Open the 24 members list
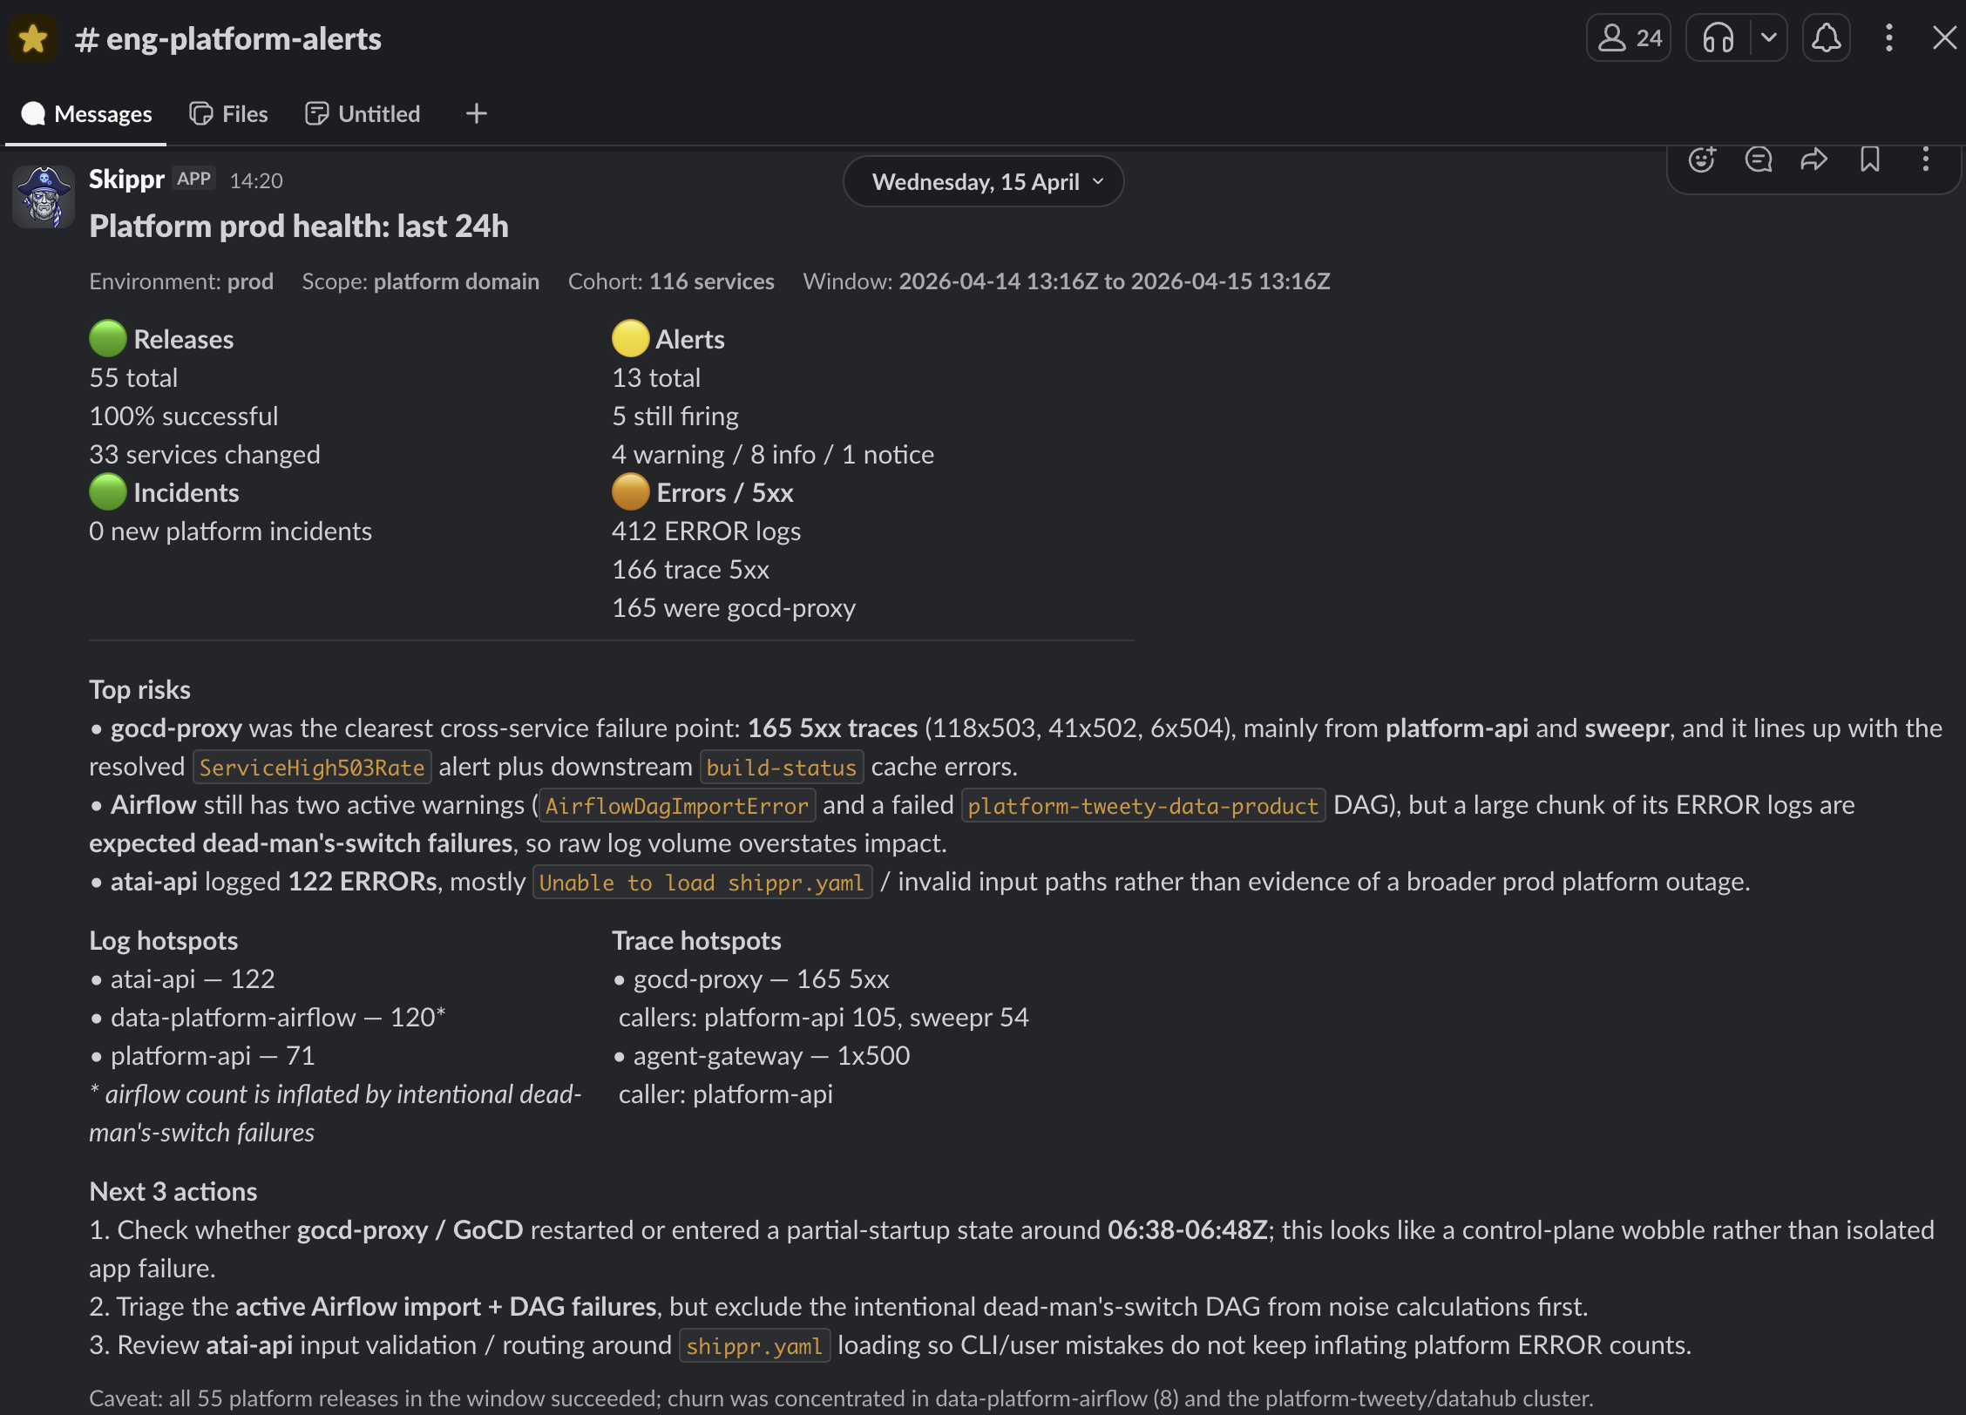The width and height of the screenshot is (1966, 1415). coord(1628,38)
